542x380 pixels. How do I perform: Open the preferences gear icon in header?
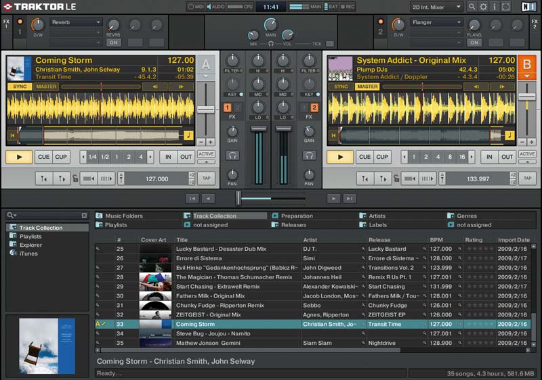pyautogui.click(x=483, y=7)
